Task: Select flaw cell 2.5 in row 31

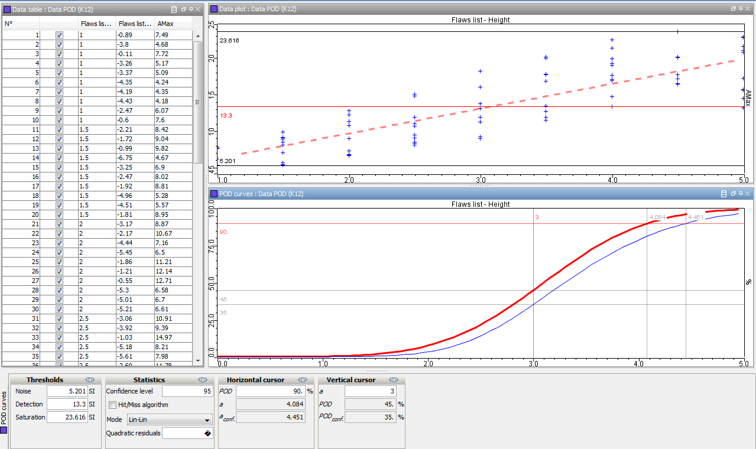Action: [96, 318]
